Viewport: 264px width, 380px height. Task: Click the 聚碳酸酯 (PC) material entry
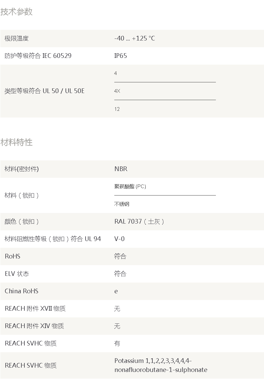130,186
